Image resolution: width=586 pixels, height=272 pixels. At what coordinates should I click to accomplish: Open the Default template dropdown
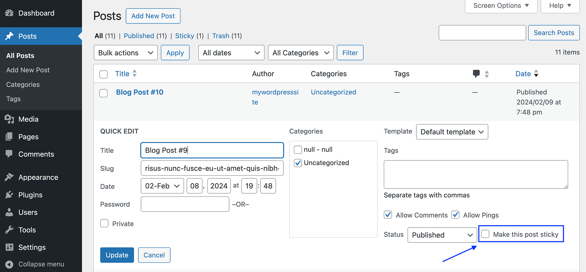pyautogui.click(x=452, y=132)
